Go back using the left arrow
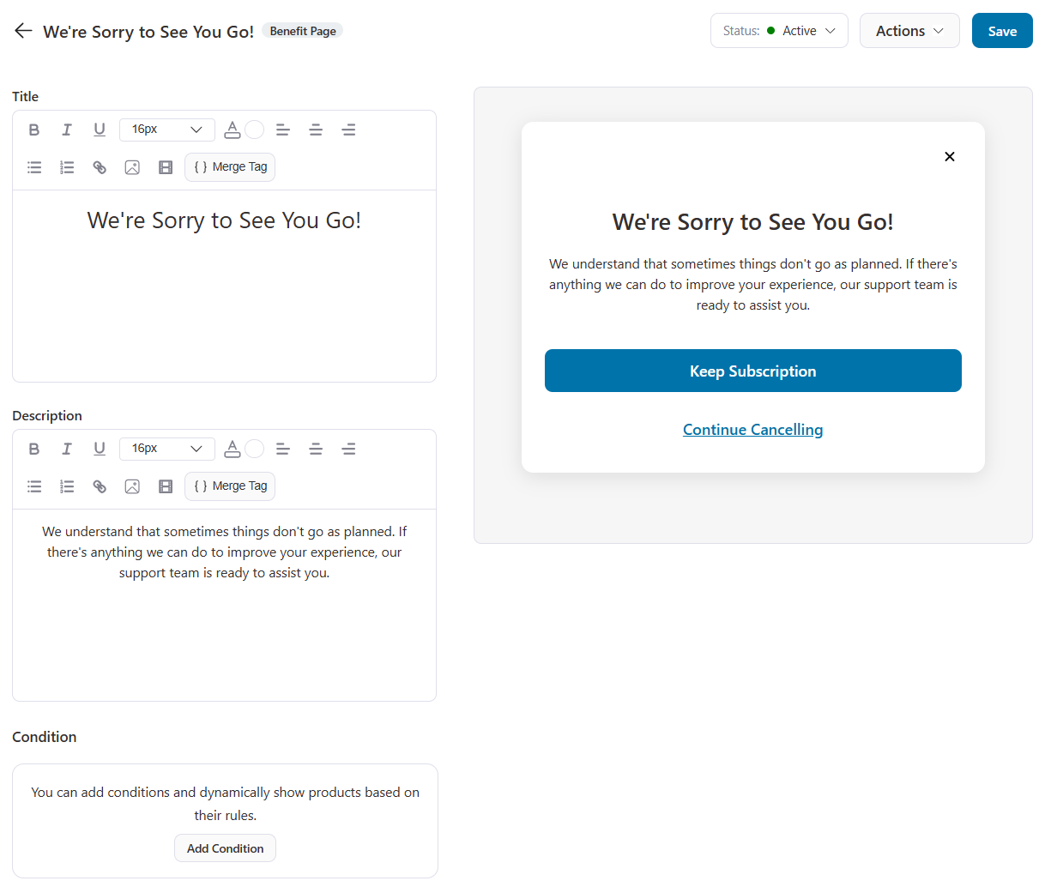The image size is (1045, 893). (x=23, y=31)
